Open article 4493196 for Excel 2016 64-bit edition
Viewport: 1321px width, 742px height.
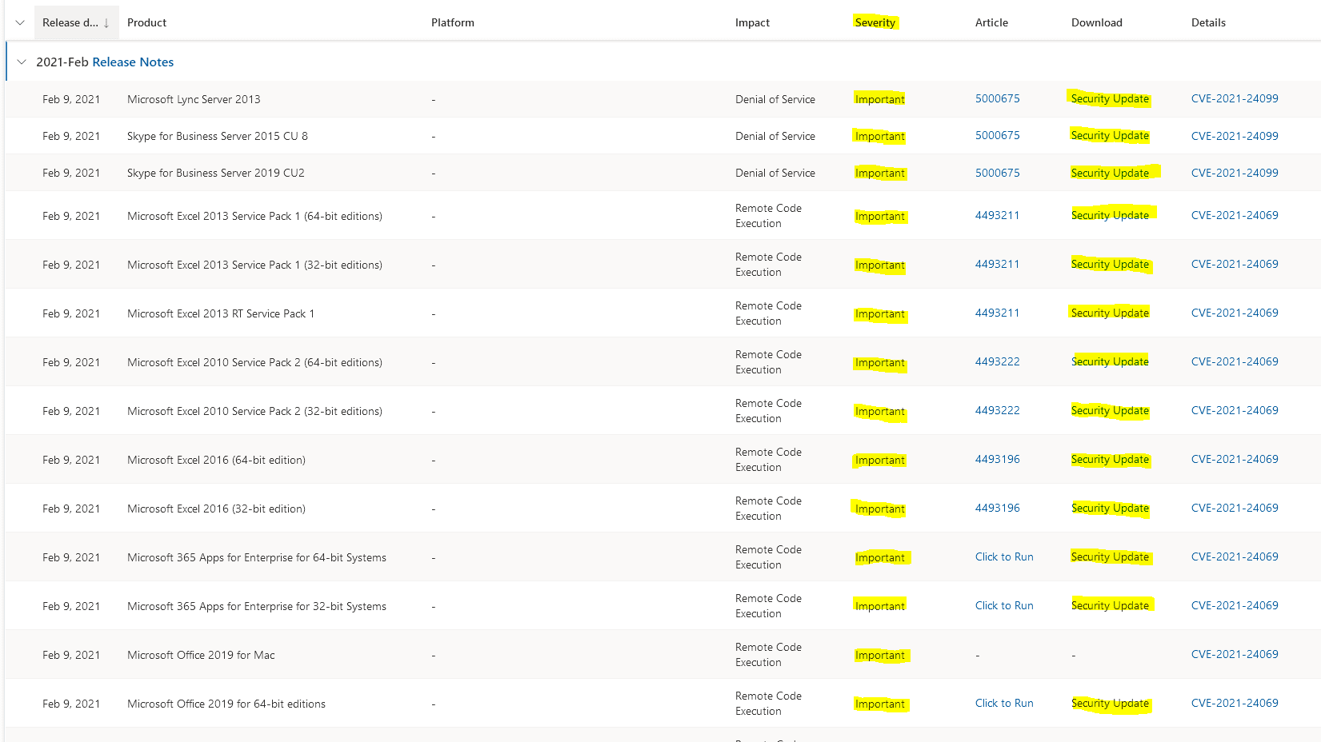pos(998,460)
